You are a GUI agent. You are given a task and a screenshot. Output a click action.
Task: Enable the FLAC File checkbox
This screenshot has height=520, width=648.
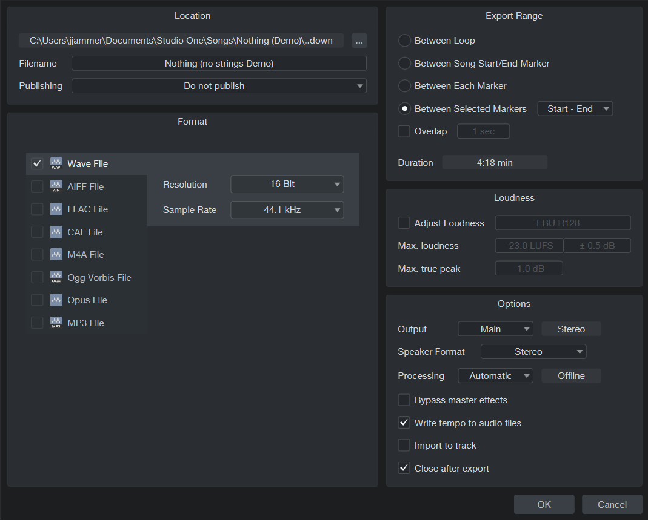(37, 209)
